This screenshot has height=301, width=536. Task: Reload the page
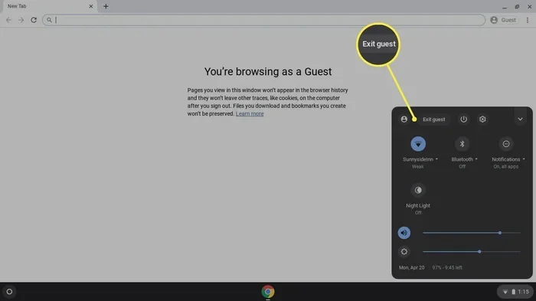pyautogui.click(x=34, y=20)
